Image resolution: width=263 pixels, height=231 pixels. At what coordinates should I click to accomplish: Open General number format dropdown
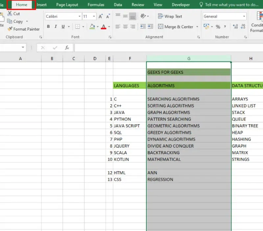(x=244, y=16)
